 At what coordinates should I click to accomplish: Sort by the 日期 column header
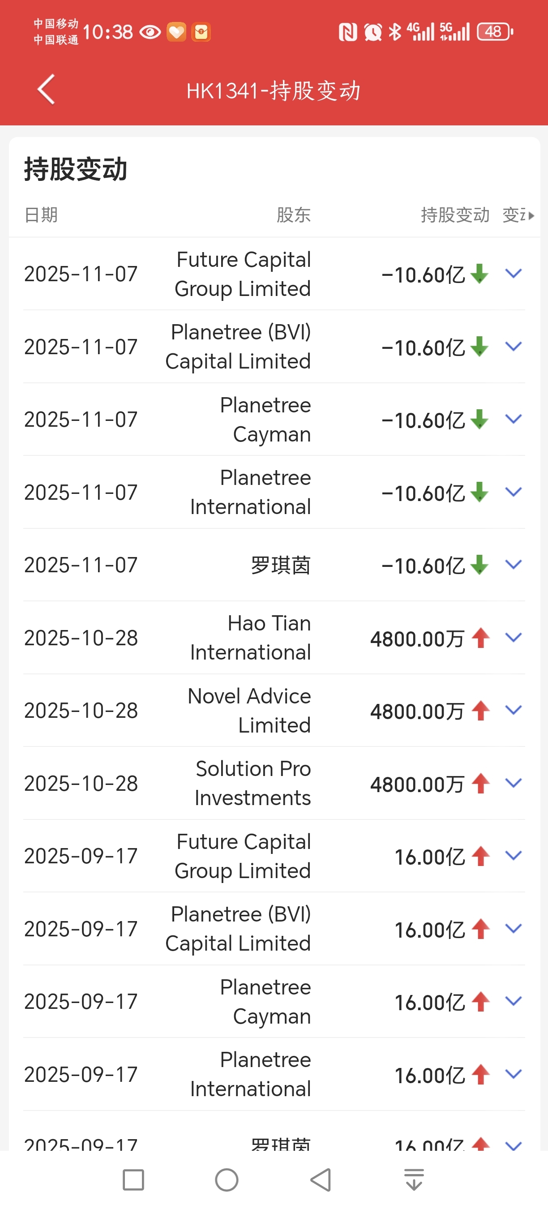coord(41,215)
